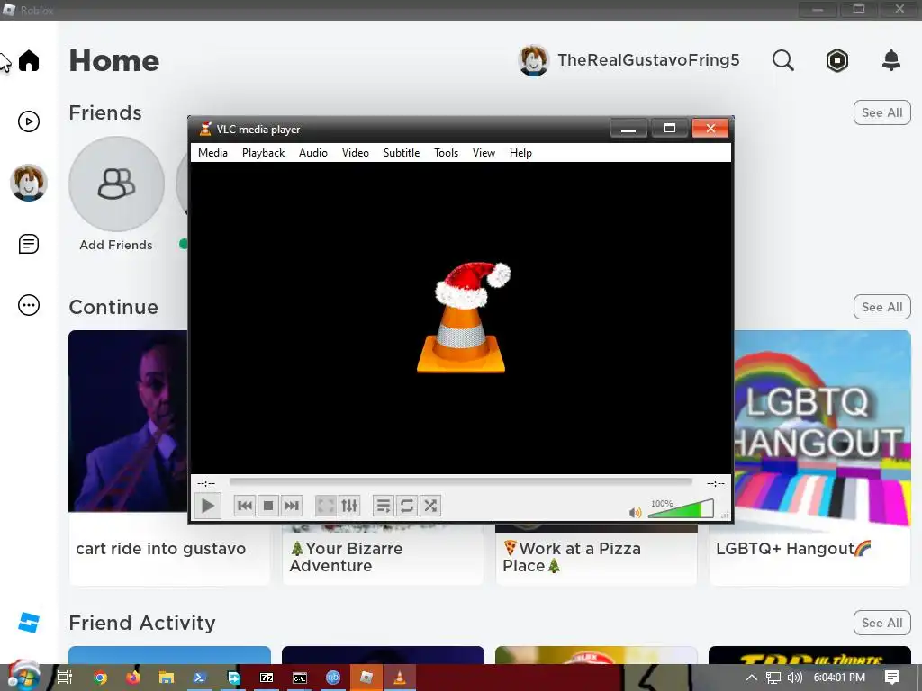This screenshot has height=691, width=922.
Task: Stop playback in VLC
Action: 268,506
